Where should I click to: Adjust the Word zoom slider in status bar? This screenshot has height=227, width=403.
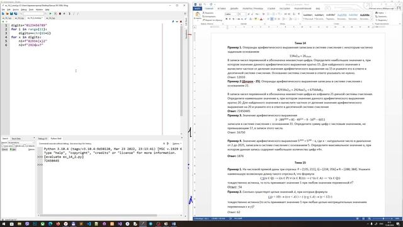tap(383, 219)
